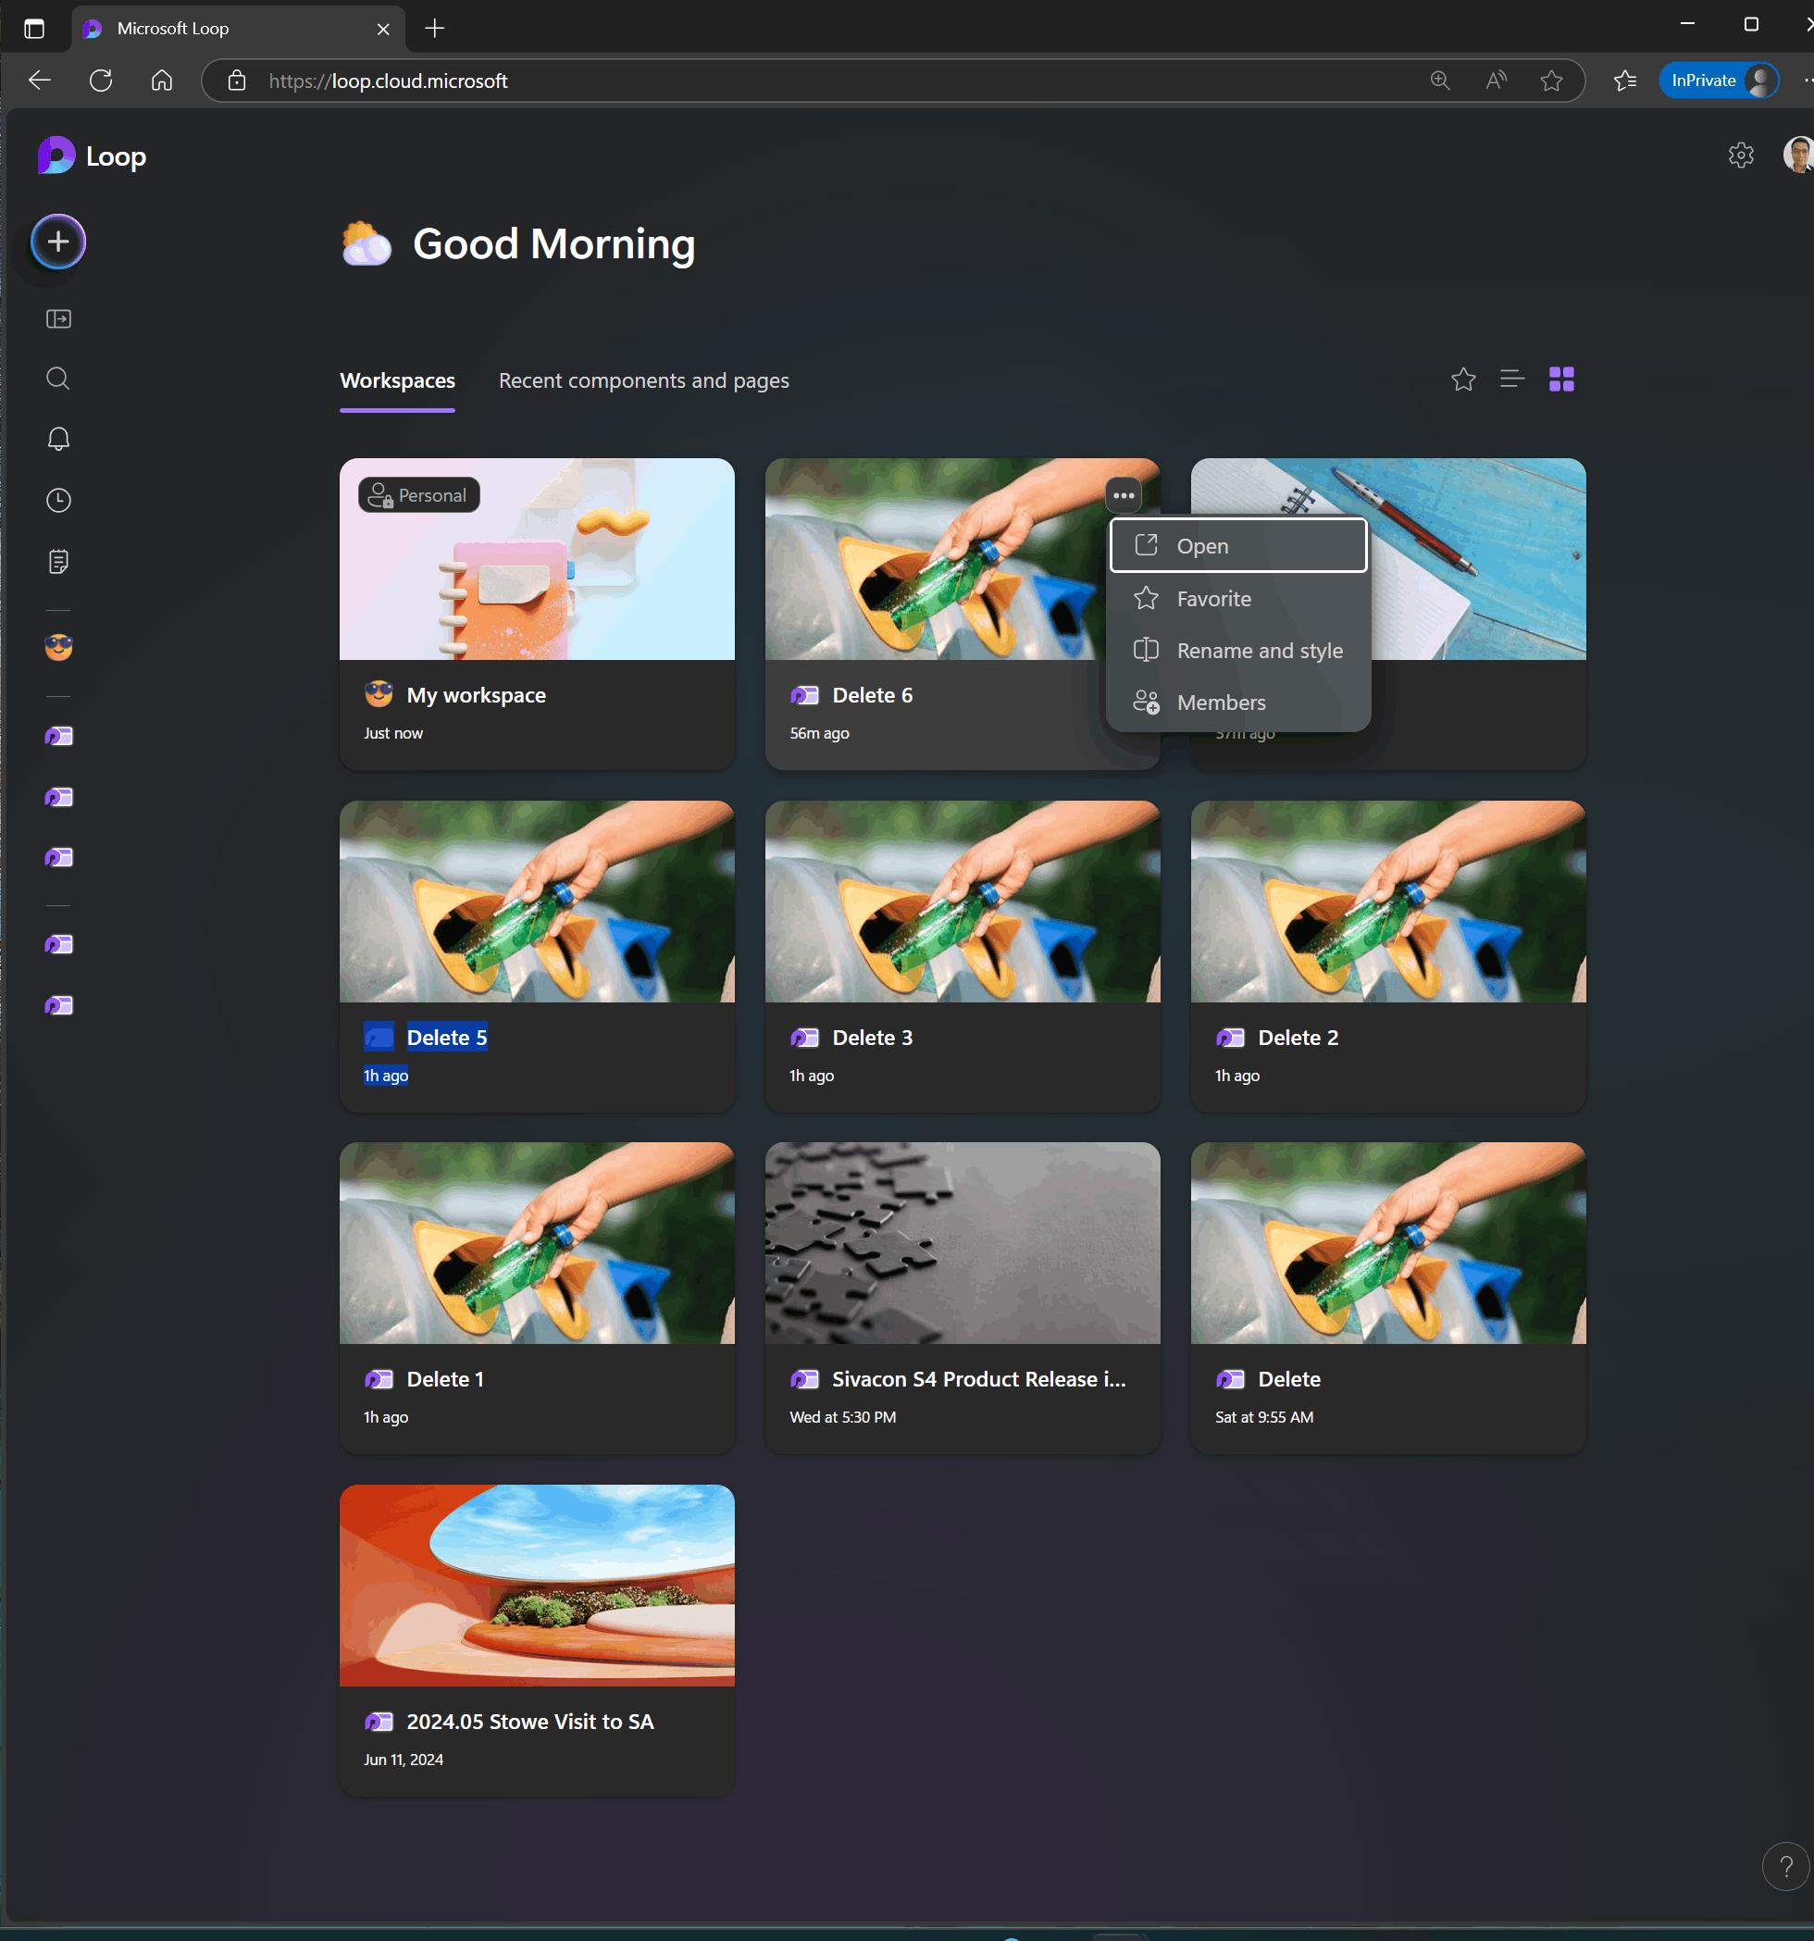Image resolution: width=1814 pixels, height=1941 pixels.
Task: Collapse the sidebar using the panel icon
Action: pos(57,318)
